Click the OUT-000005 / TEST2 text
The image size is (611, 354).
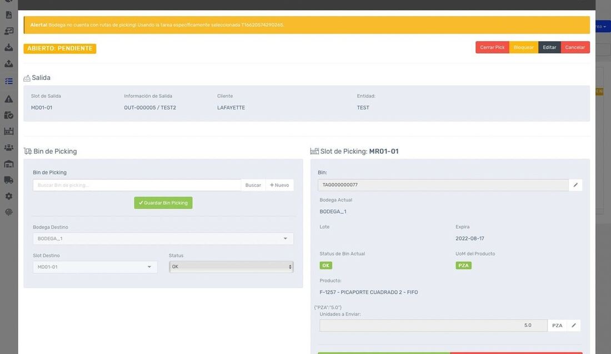pyautogui.click(x=150, y=108)
